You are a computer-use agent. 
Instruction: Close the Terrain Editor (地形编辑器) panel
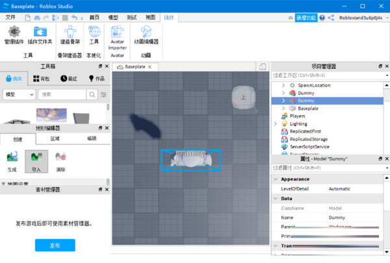coord(107,128)
